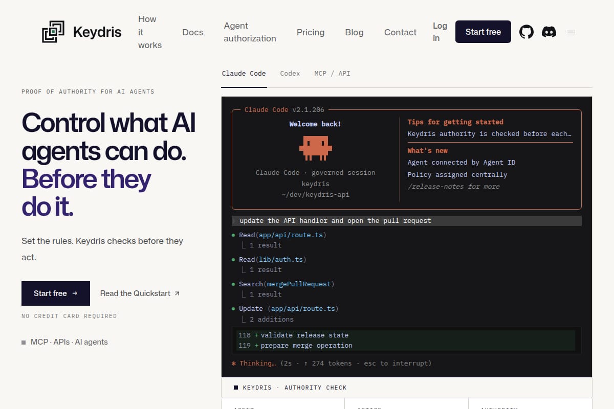Open the Discord icon link

pos(549,32)
